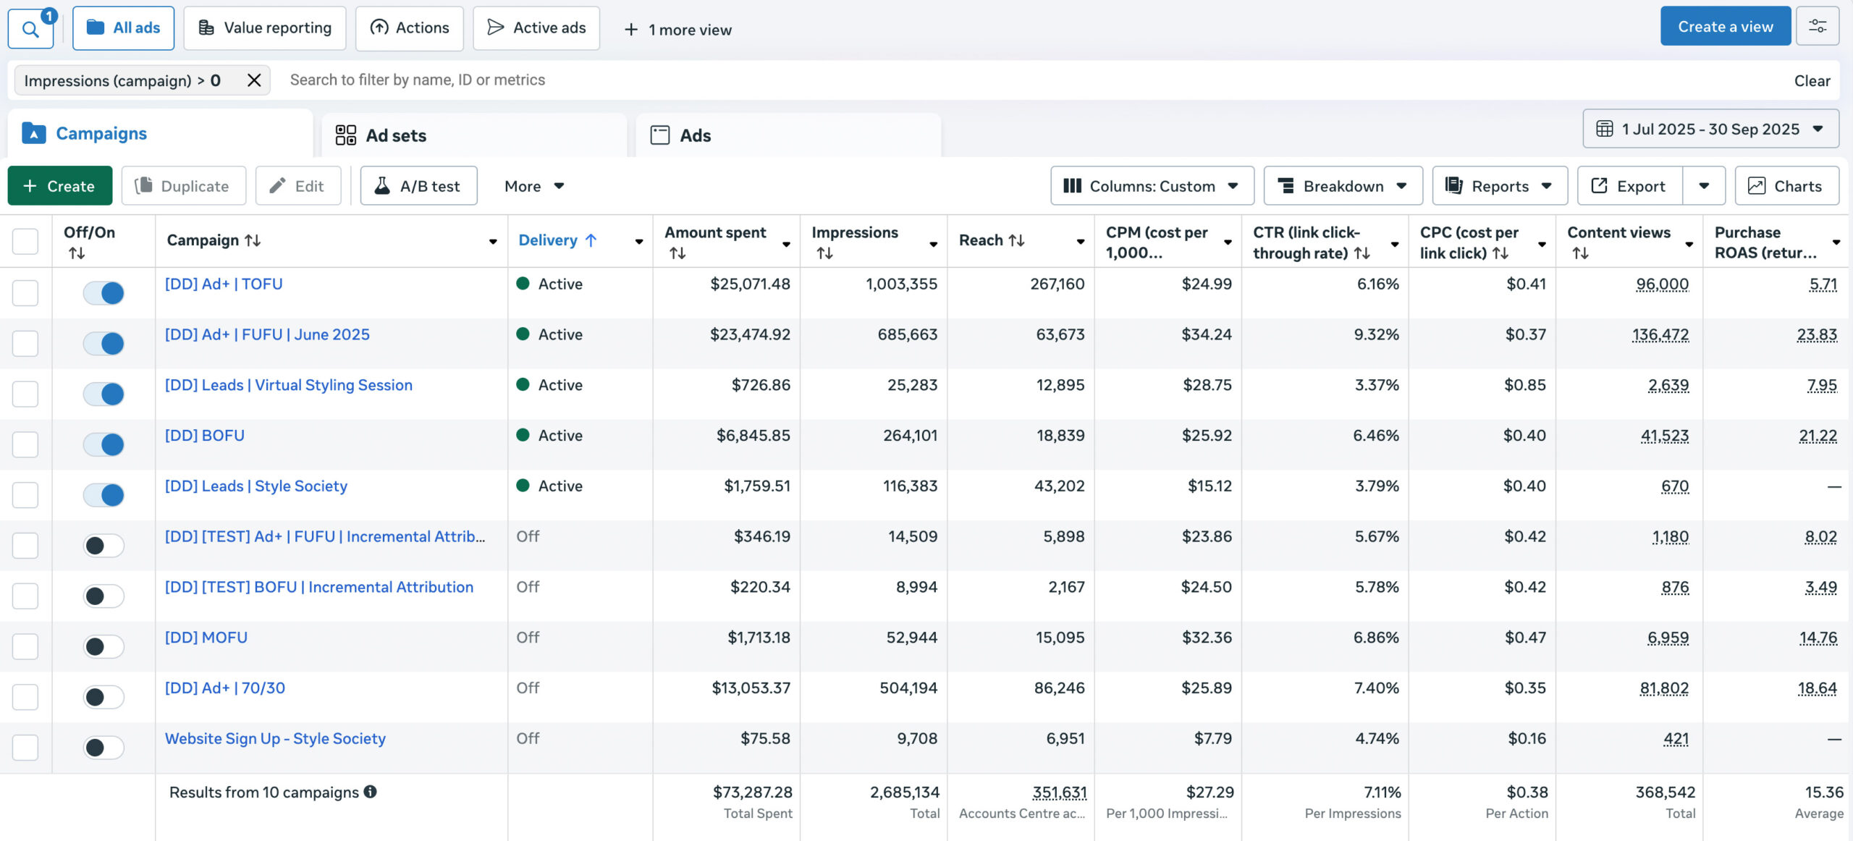This screenshot has width=1853, height=841.
Task: Click the search magnifier icon
Action: 30,29
